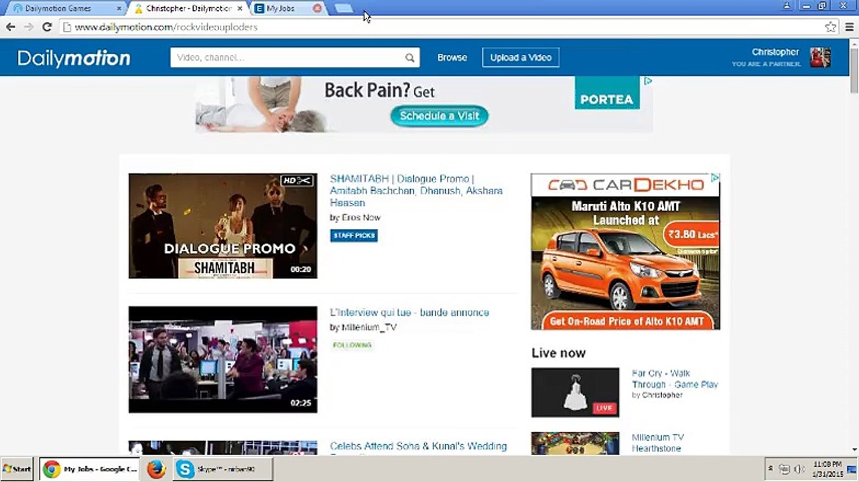The height and width of the screenshot is (482, 859).
Task: Close the Christopher - Dailymotion tab
Action: (240, 9)
